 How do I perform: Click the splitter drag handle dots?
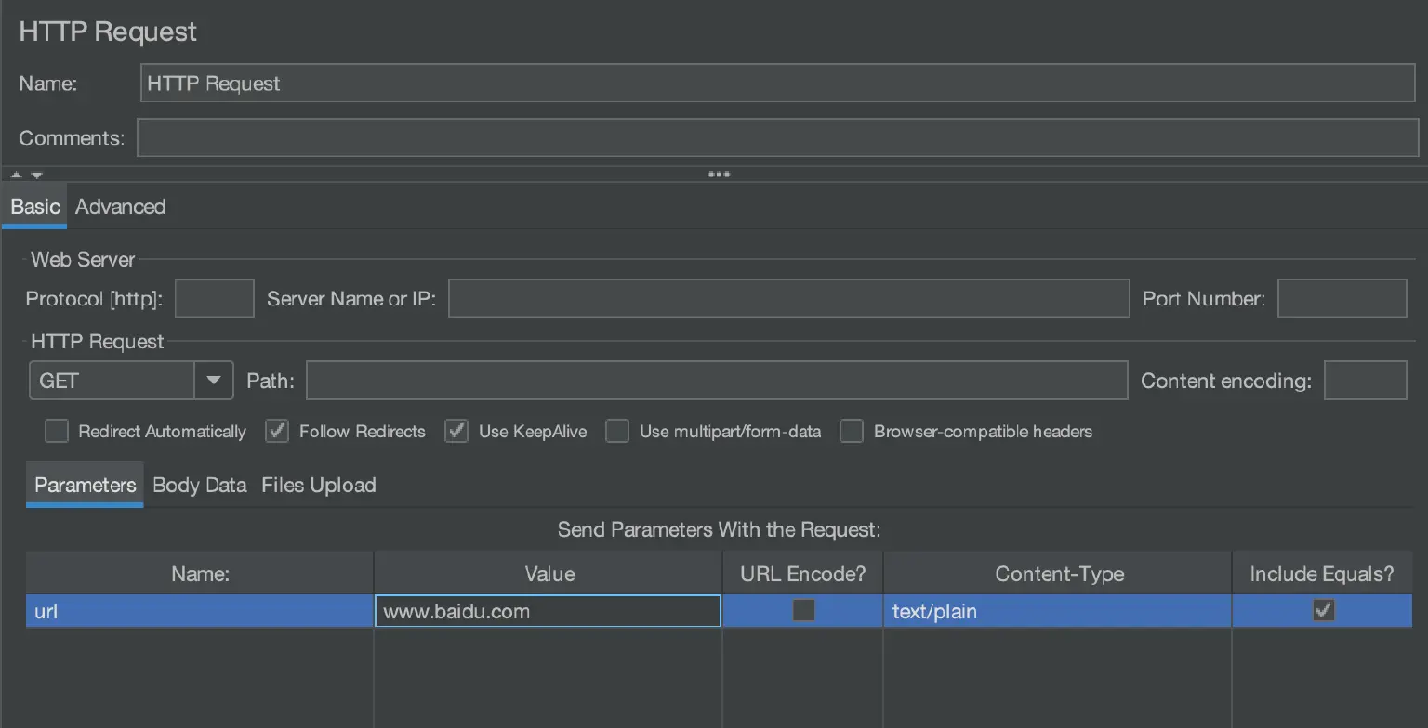coord(719,174)
